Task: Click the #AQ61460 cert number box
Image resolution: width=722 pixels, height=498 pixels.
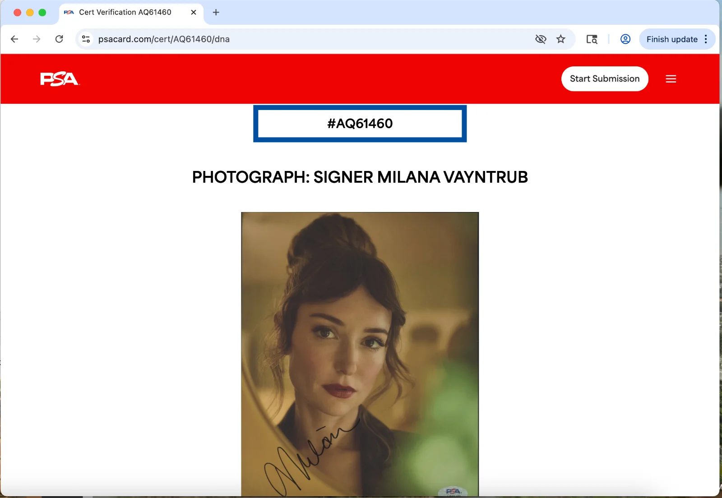Action: (x=360, y=124)
